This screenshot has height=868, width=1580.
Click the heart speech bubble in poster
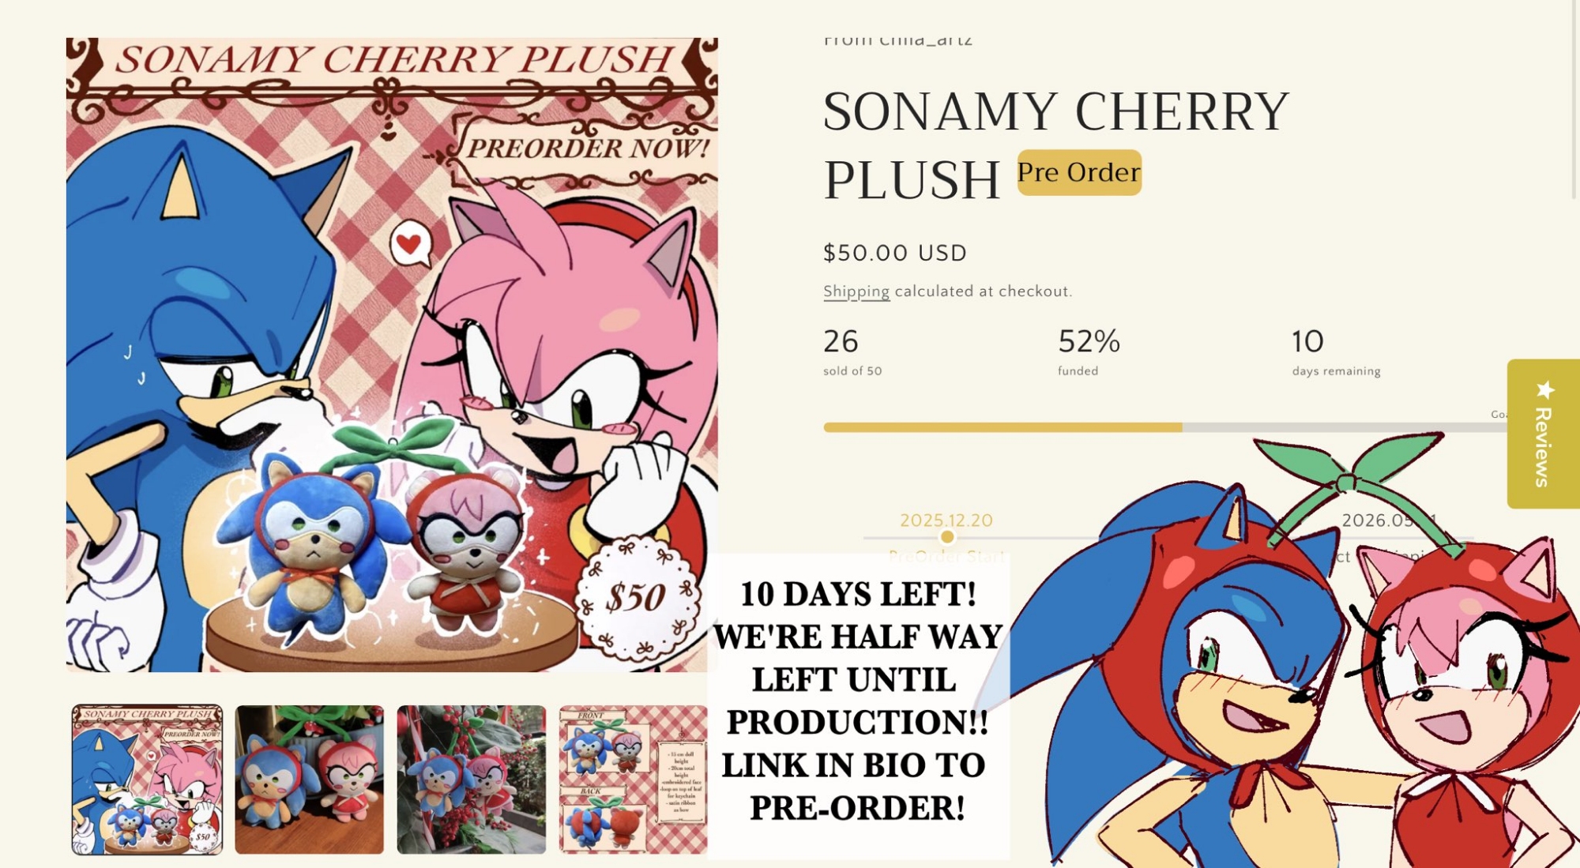pyautogui.click(x=410, y=244)
